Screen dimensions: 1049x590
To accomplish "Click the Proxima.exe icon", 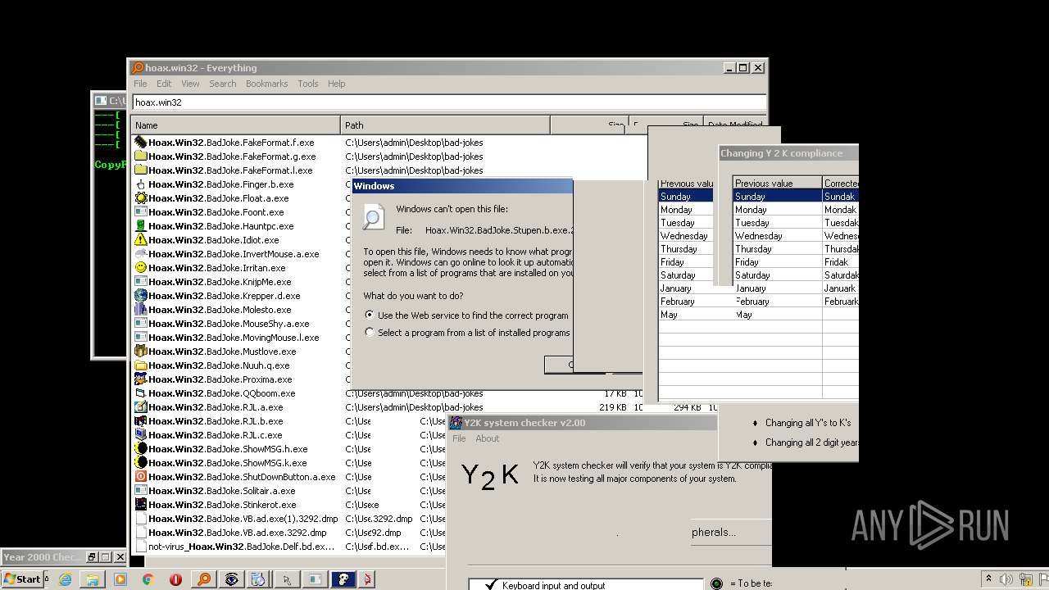I will [141, 379].
